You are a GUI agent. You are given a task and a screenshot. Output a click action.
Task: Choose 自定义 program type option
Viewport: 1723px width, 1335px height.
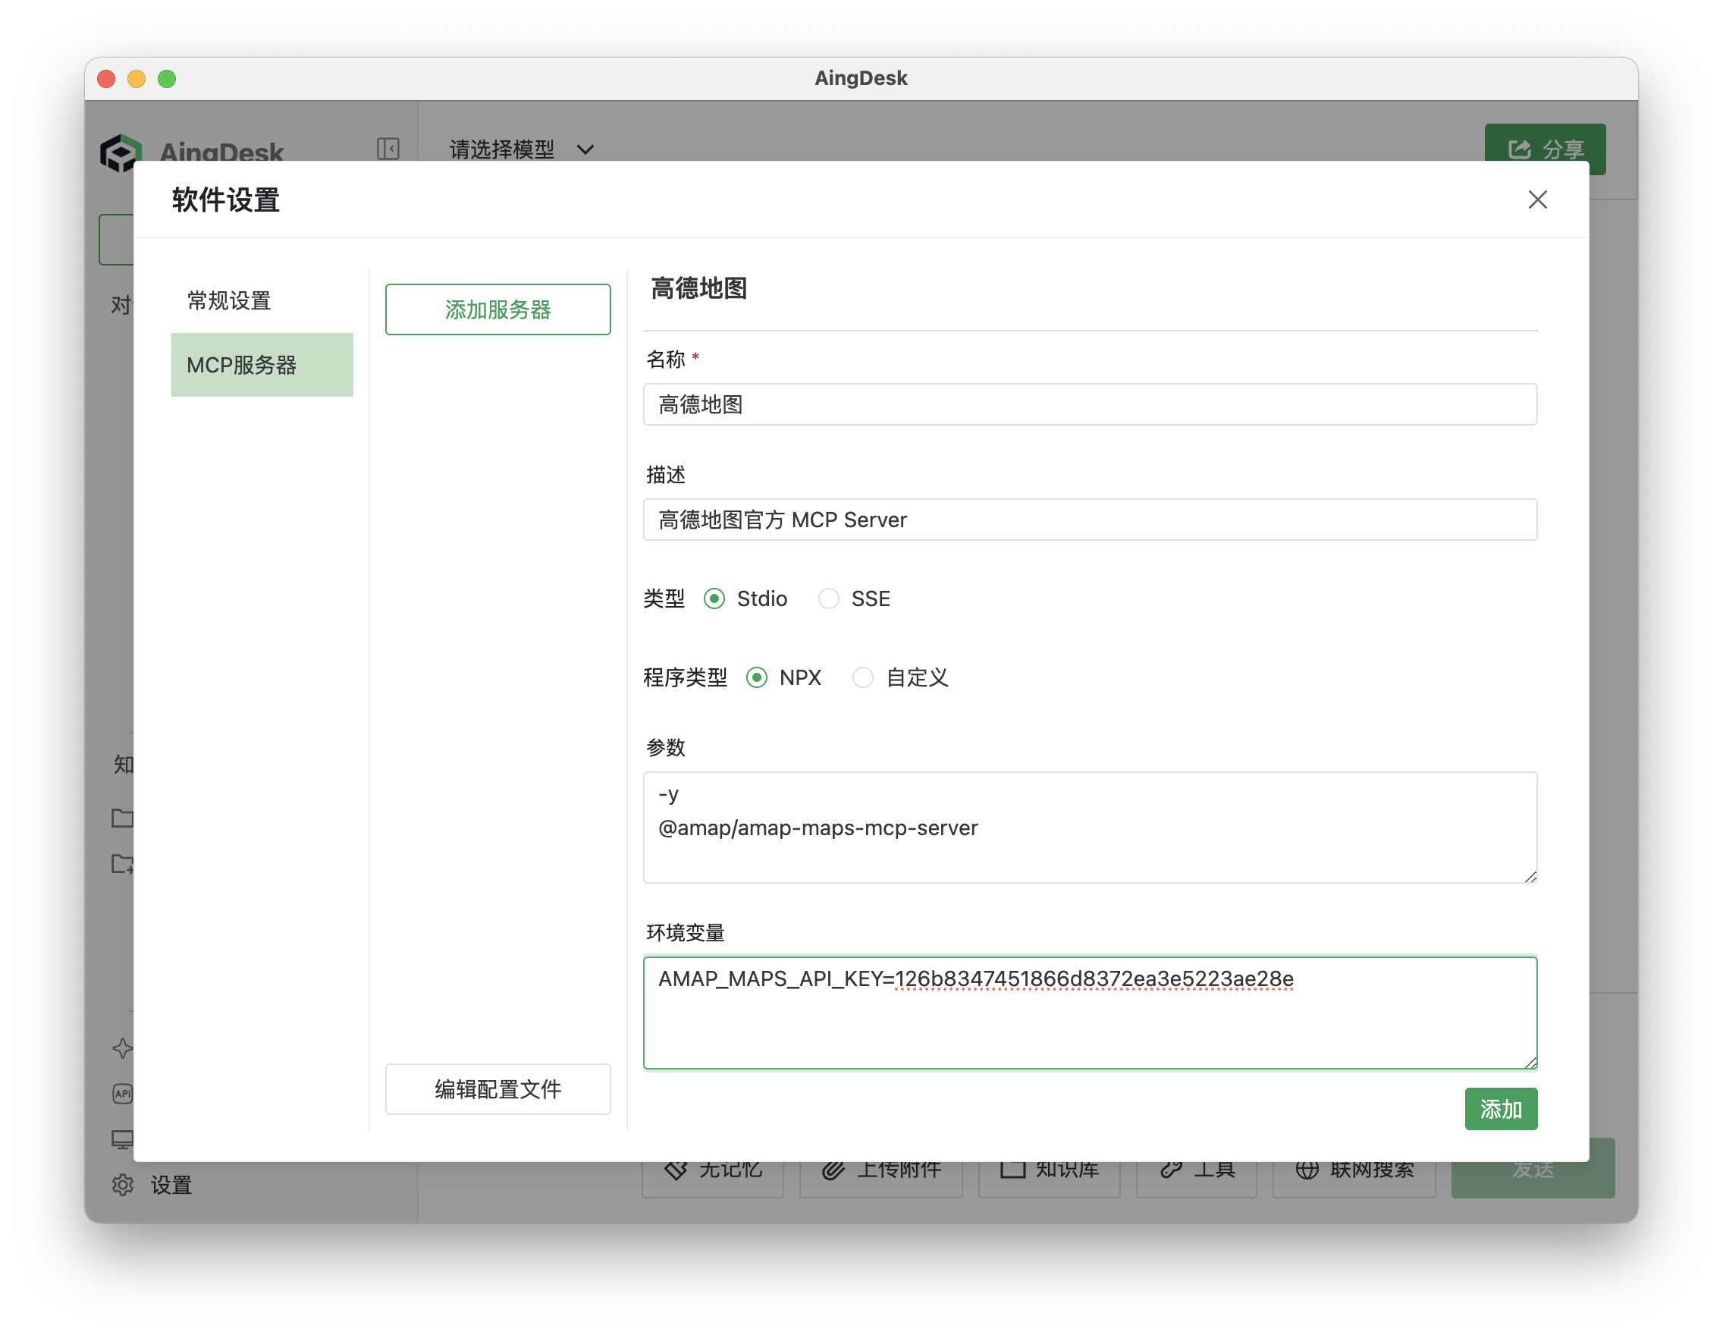tap(863, 678)
